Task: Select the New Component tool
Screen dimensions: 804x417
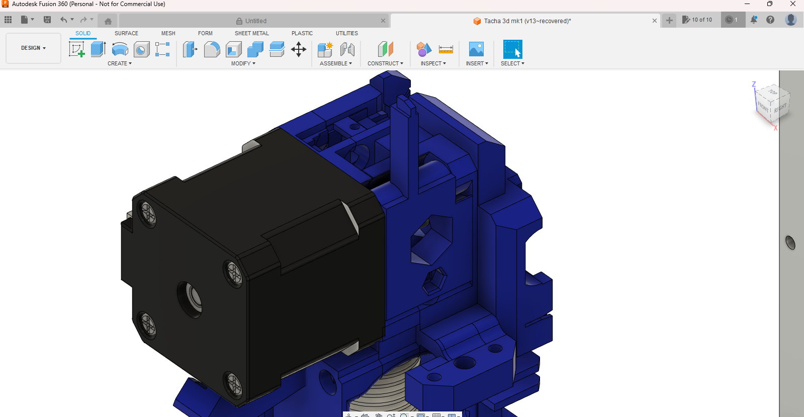Action: [325, 49]
